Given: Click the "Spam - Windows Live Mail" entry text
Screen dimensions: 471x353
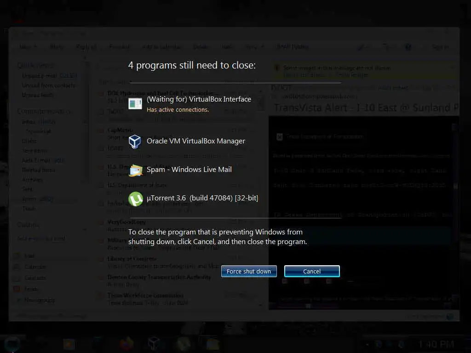Looking at the screenshot, I should coord(189,169).
